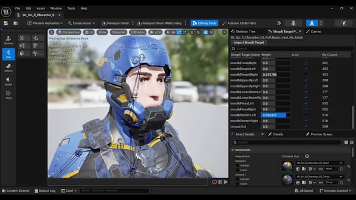356x200 pixels.
Task: Open the Asset menu
Action: pos(41,8)
